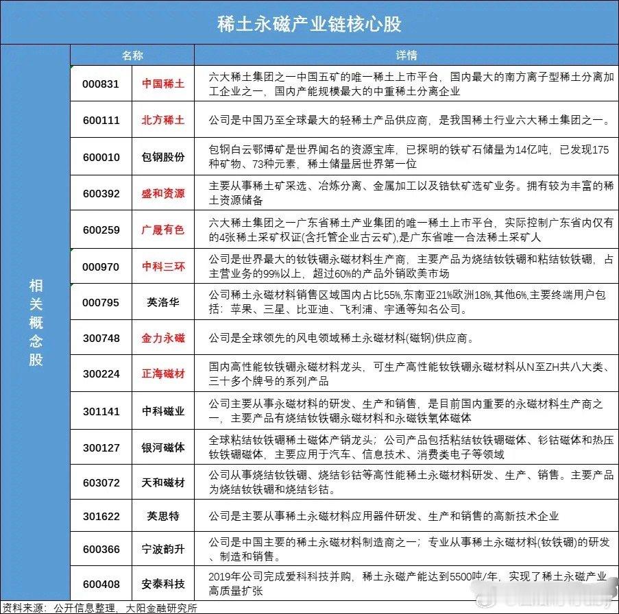Select stock code 000831
This screenshot has width=619, height=614.
[x=101, y=84]
